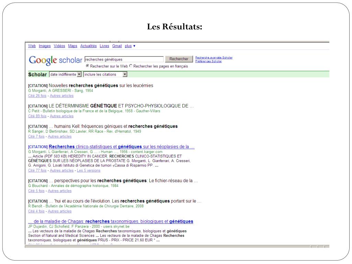This screenshot has width=352, height=264.
Task: Click the Google Scholar logo
Action: coord(55,60)
